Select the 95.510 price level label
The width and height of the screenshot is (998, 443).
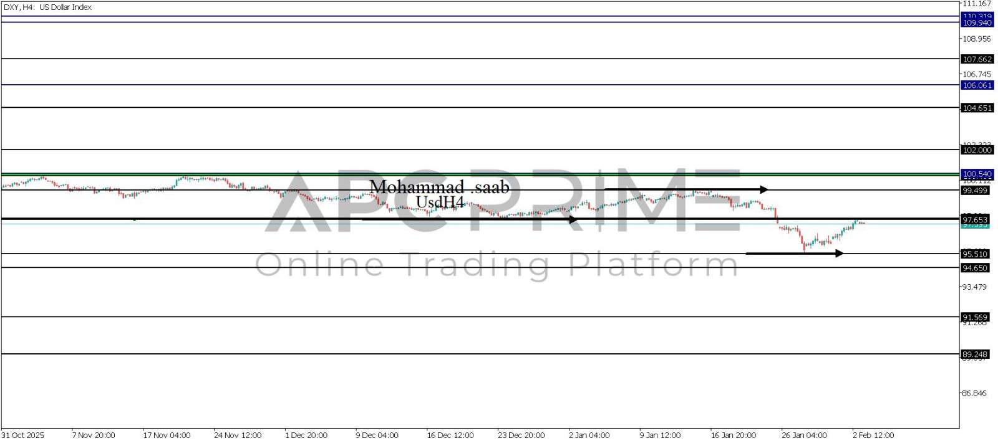(x=975, y=254)
